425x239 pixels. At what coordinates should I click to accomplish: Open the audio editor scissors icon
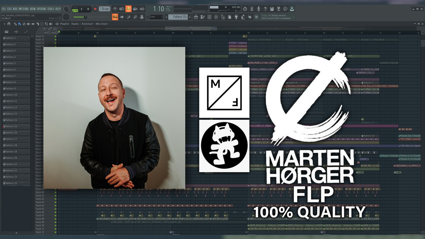252,9
